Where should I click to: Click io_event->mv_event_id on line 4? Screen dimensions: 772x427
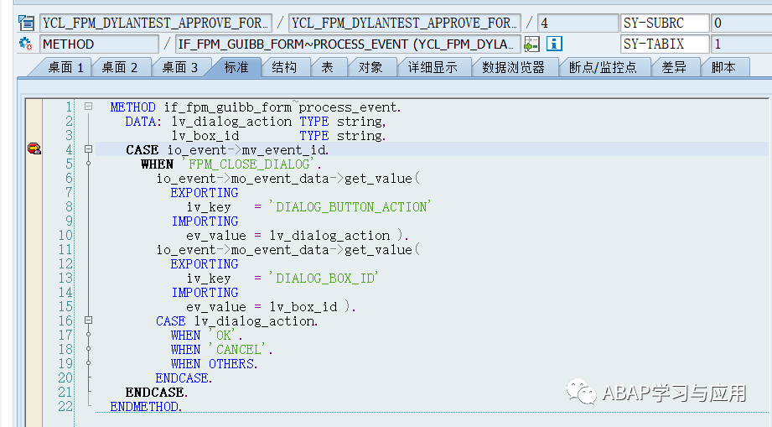tap(246, 149)
